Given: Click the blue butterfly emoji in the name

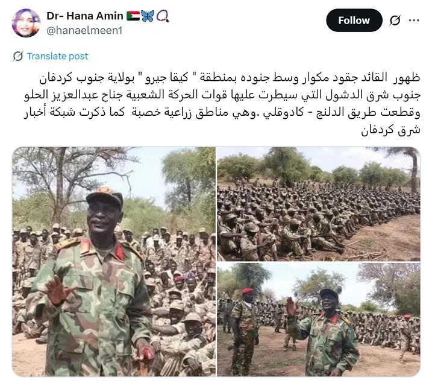Looking at the screenshot, I should (148, 16).
